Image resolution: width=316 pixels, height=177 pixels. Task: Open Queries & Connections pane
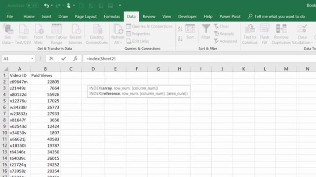point(149,26)
